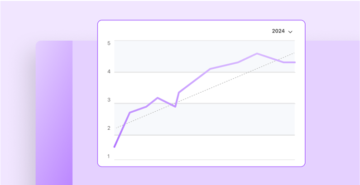Click the highest peak of the purple line

(x=257, y=53)
